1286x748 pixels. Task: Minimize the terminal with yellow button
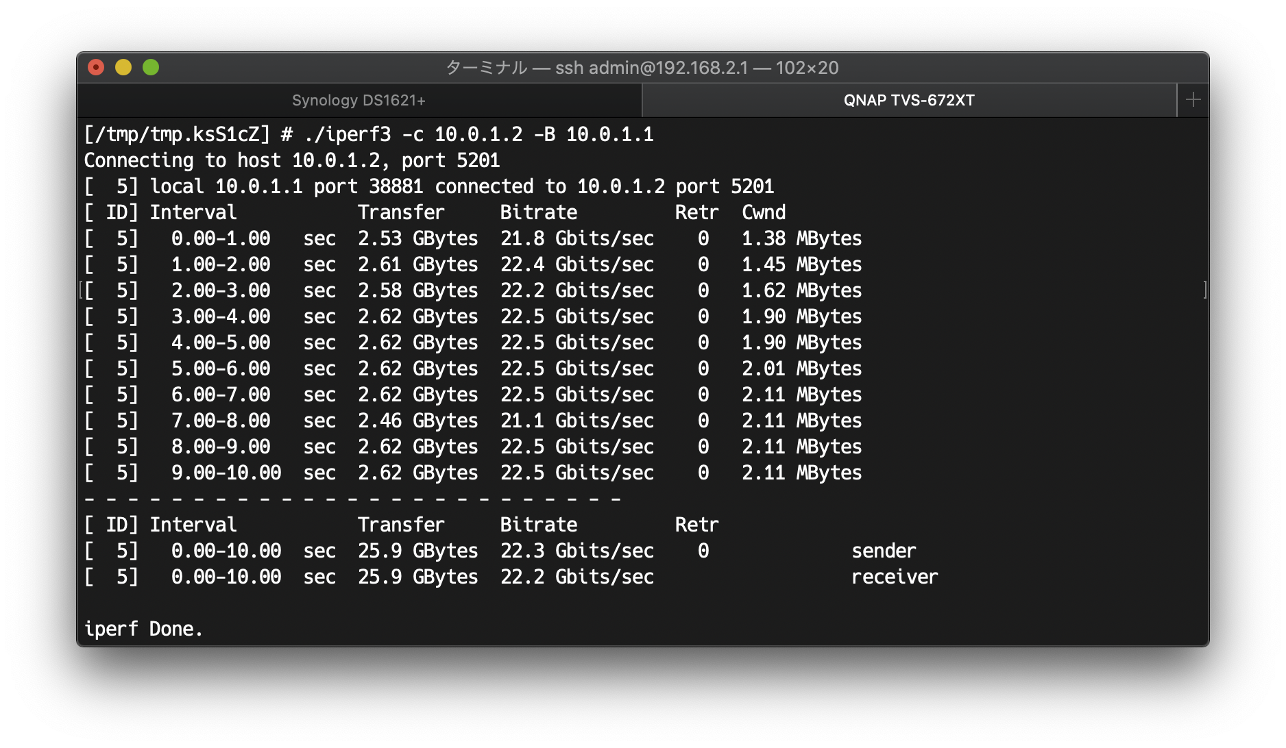(123, 67)
